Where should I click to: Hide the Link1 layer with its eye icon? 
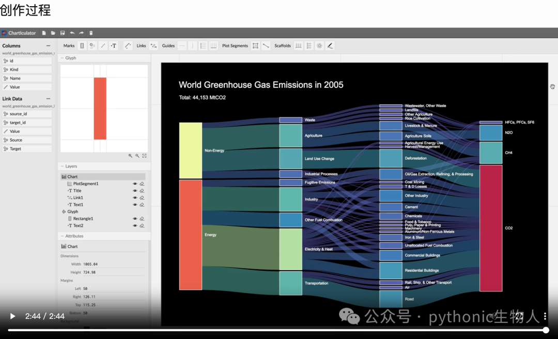(135, 197)
